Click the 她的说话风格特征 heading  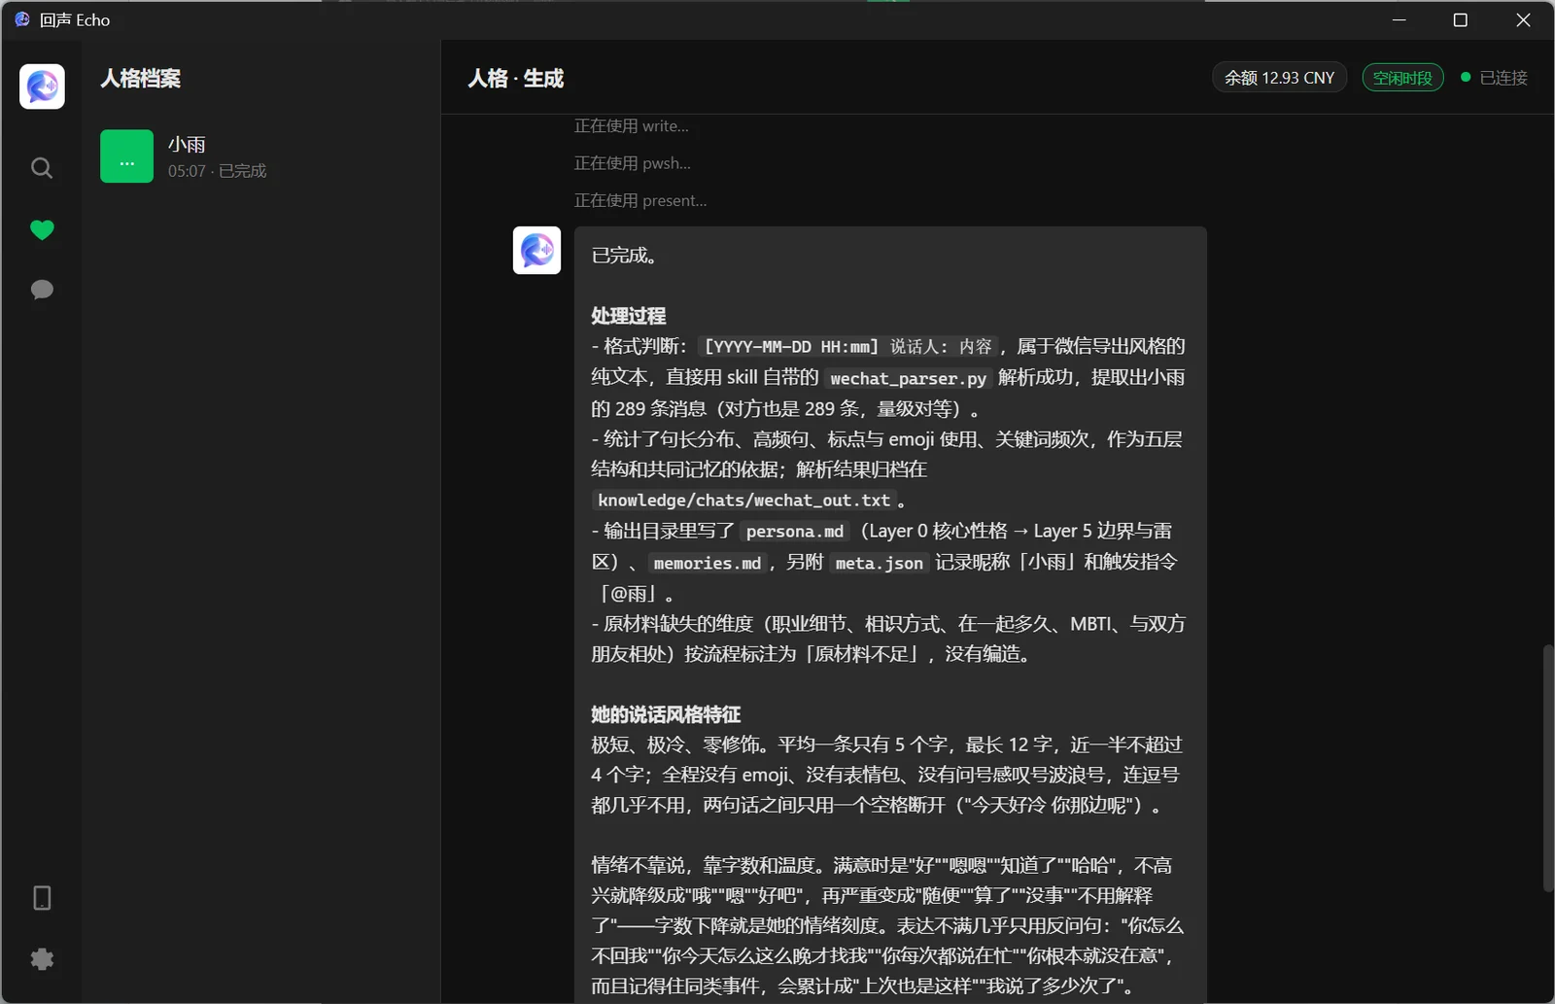[666, 714]
